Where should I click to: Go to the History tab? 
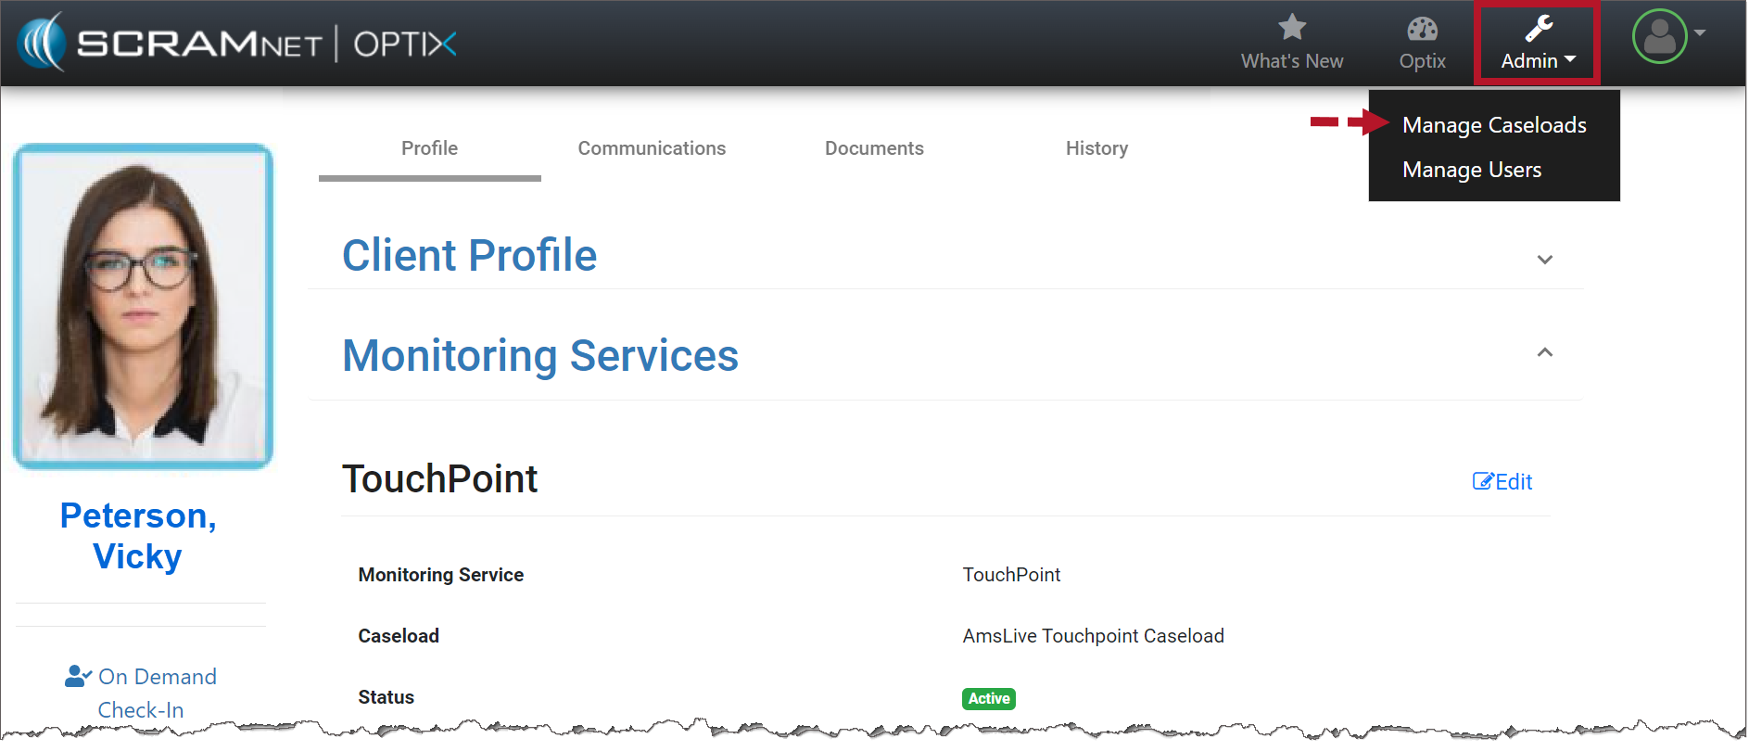[x=1096, y=148]
